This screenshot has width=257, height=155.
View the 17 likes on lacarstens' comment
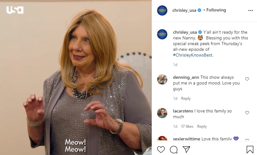[x=187, y=126]
